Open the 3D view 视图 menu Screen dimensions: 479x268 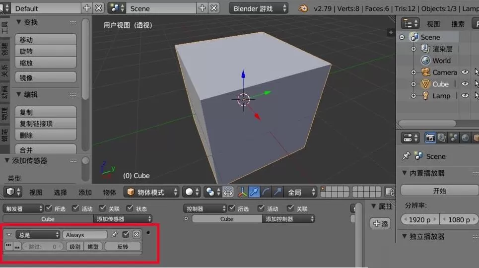tap(36, 192)
